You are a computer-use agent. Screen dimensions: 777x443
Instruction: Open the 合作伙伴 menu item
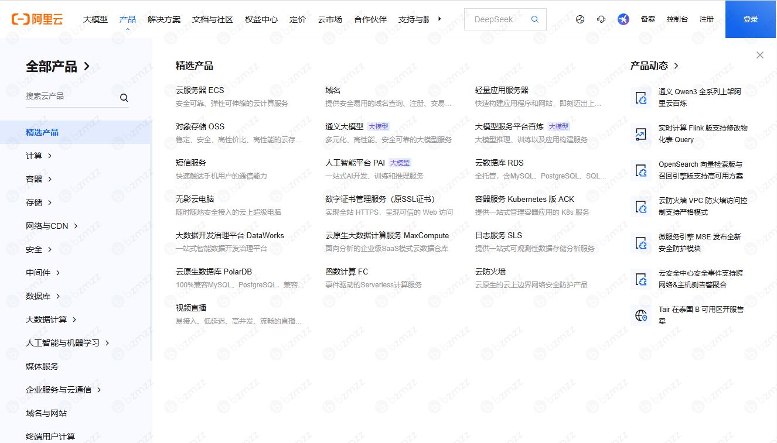click(x=370, y=19)
